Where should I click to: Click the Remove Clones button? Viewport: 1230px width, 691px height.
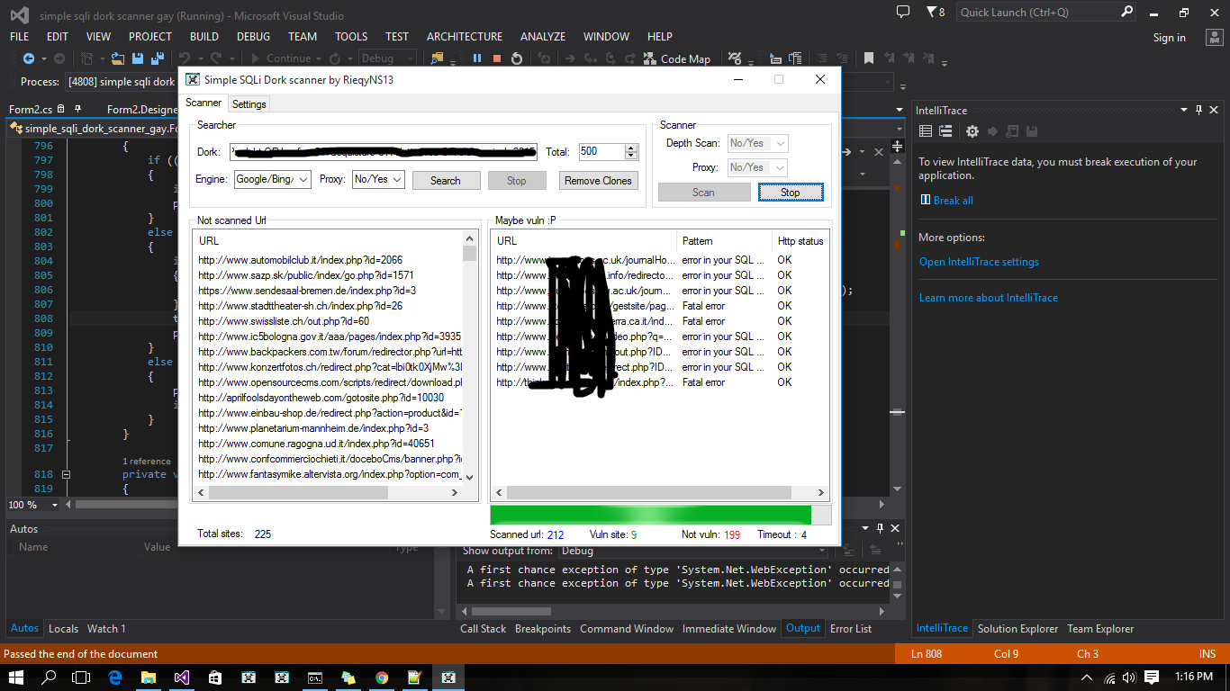598,180
